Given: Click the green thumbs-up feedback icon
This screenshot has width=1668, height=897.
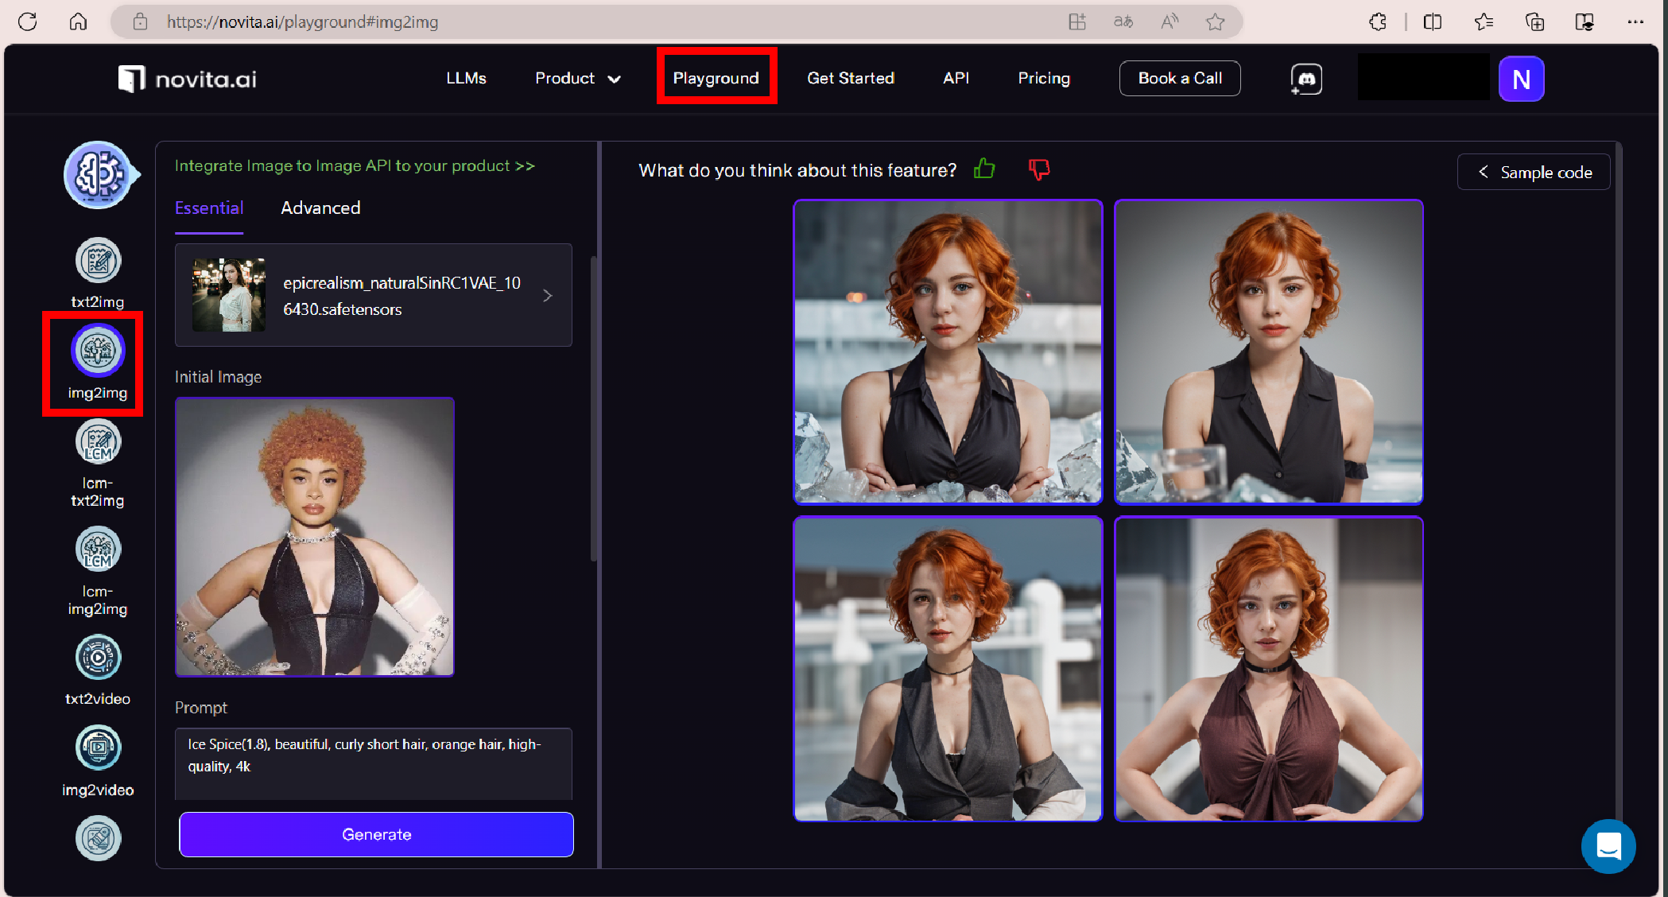Looking at the screenshot, I should point(984,169).
